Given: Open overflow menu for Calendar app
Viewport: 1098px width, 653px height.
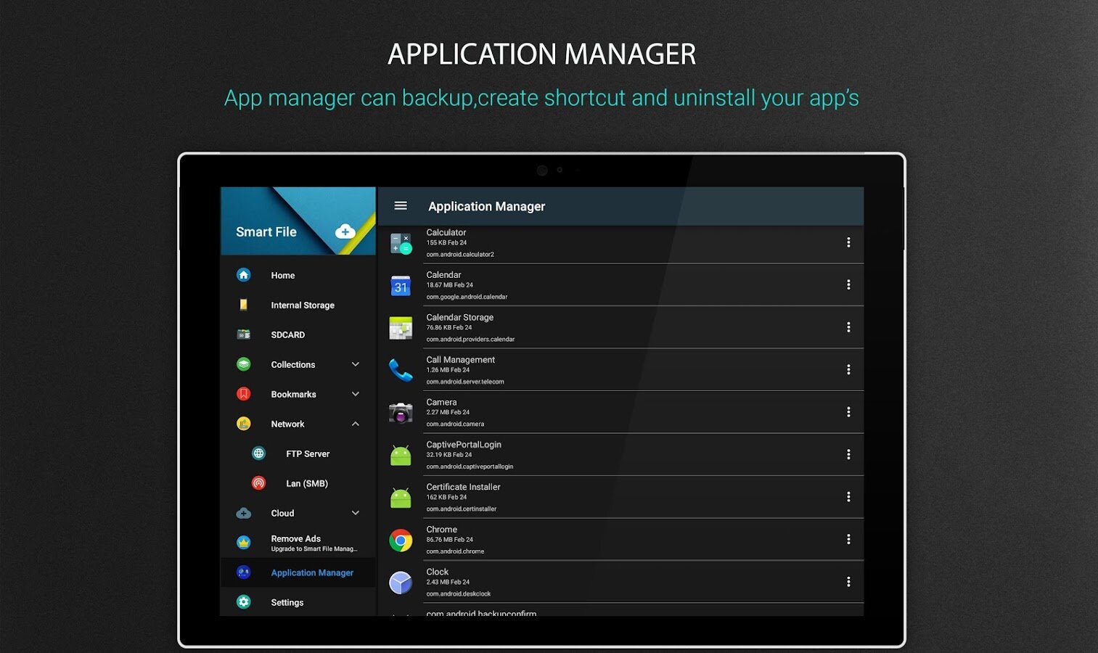Looking at the screenshot, I should click(848, 285).
